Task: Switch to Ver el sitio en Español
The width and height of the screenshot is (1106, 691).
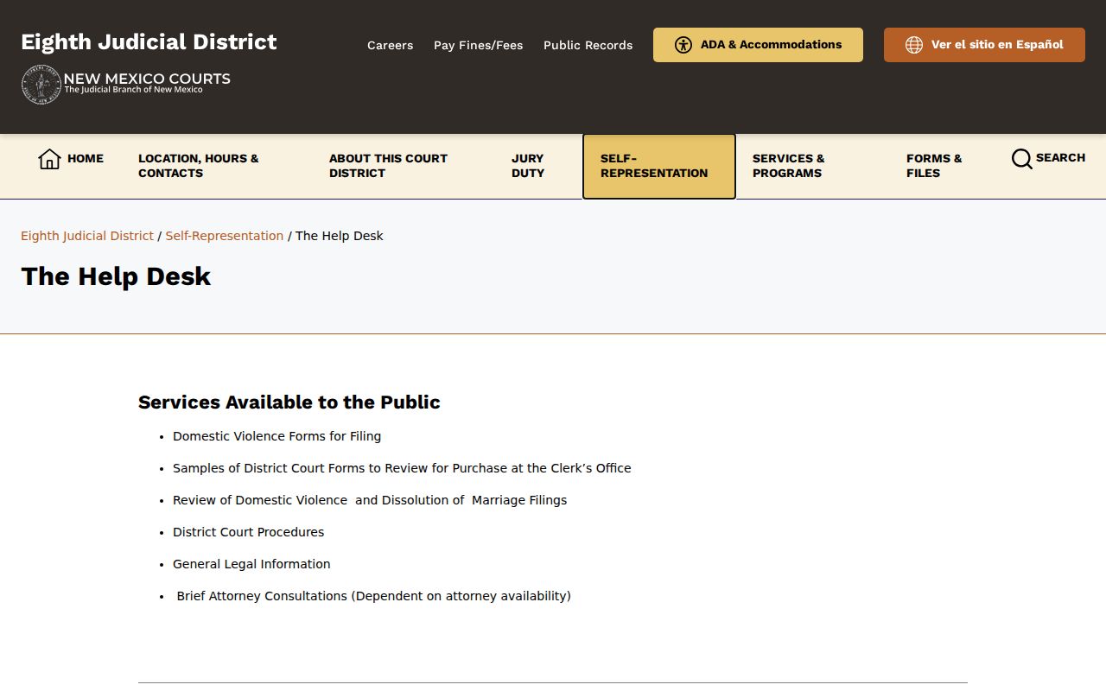Action: [x=984, y=45]
